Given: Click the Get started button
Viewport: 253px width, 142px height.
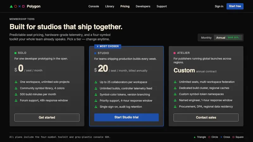Looking at the screenshot, I should pyautogui.click(x=47, y=117).
